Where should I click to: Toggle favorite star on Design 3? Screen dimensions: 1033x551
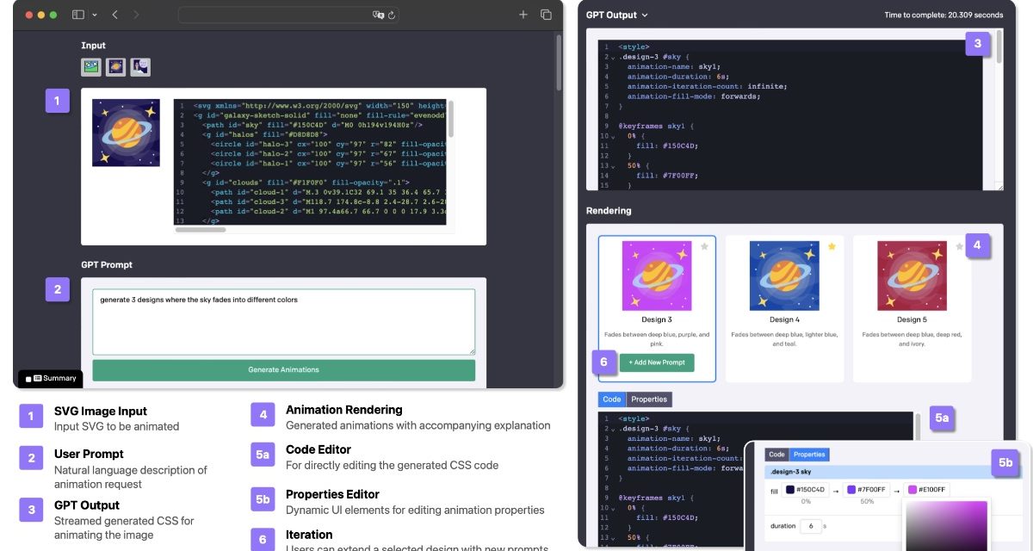pyautogui.click(x=704, y=247)
